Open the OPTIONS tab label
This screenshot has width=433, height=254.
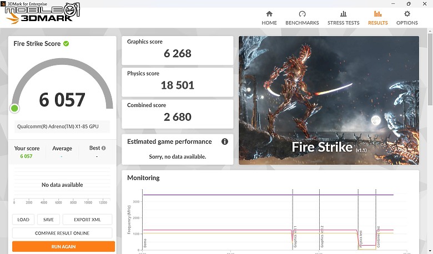(x=407, y=23)
